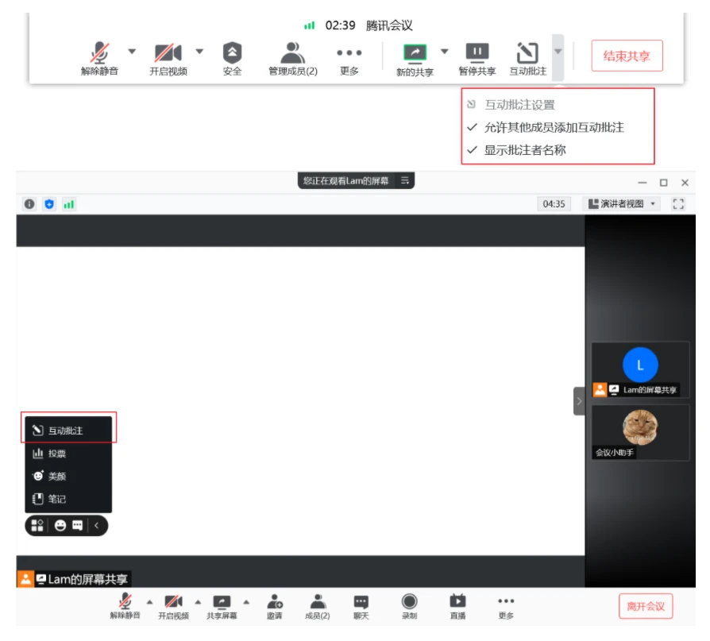
Task: Click the green network signal icon
Action: 69,204
